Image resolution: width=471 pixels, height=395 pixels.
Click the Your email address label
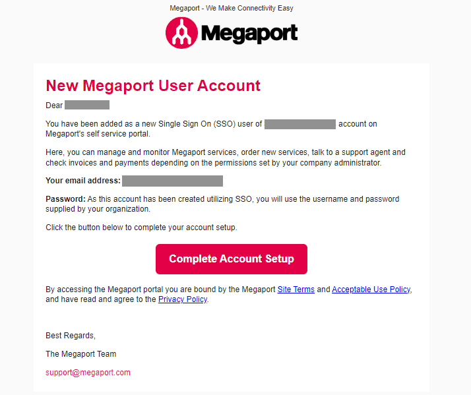83,181
